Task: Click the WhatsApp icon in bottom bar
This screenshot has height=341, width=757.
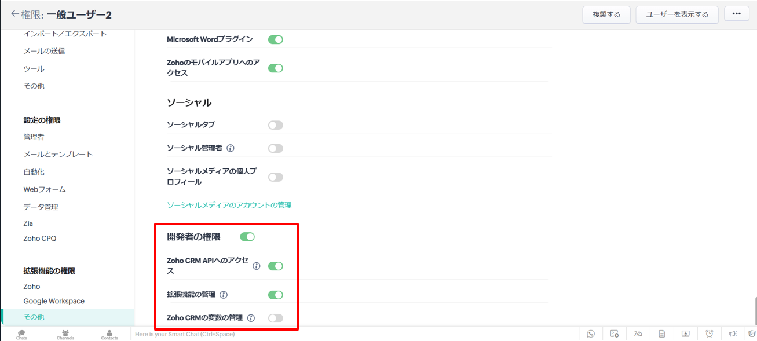Action: click(591, 333)
